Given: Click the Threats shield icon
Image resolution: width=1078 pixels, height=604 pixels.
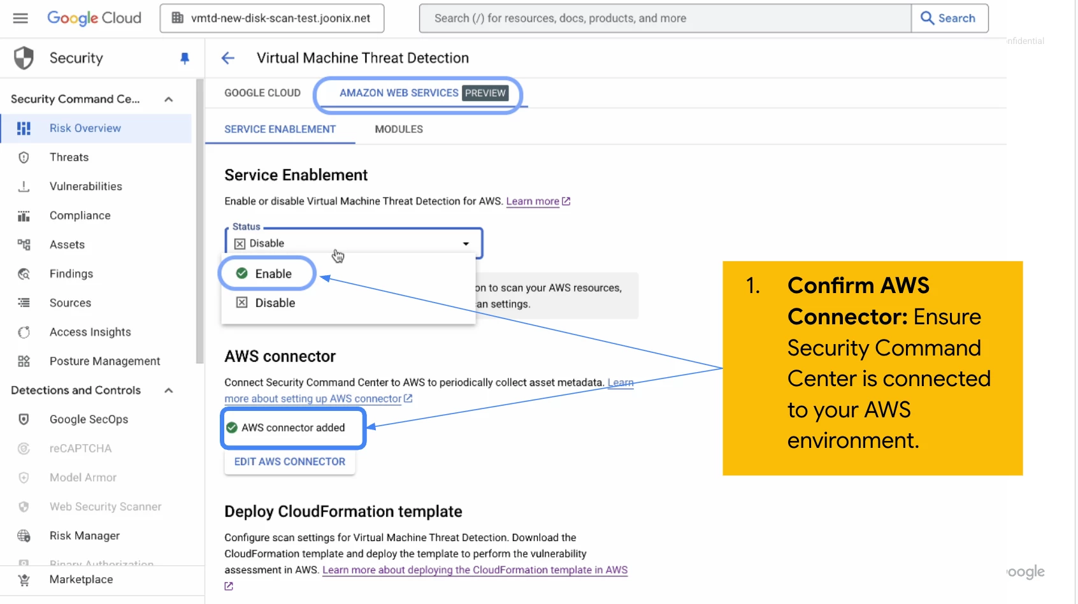Looking at the screenshot, I should pyautogui.click(x=24, y=157).
